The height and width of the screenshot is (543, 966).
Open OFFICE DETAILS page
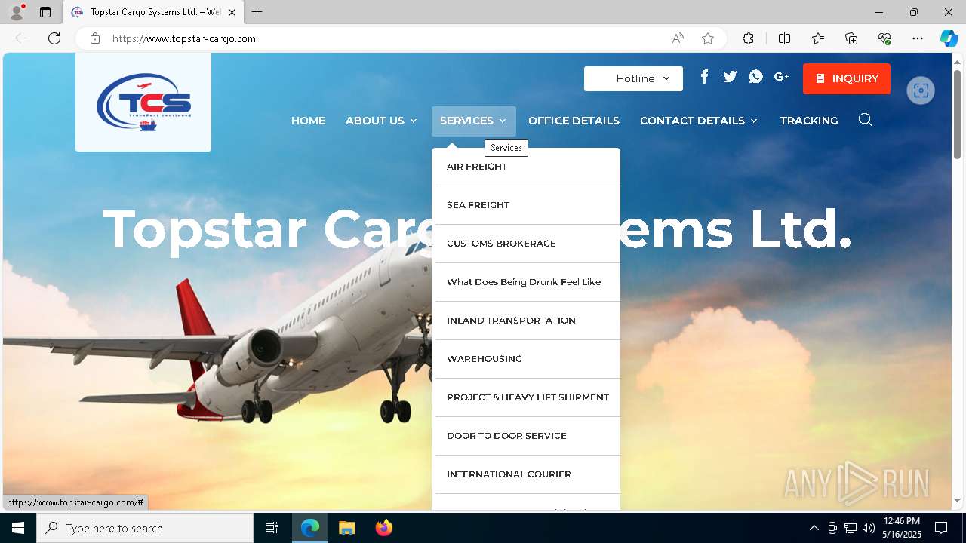click(x=574, y=121)
